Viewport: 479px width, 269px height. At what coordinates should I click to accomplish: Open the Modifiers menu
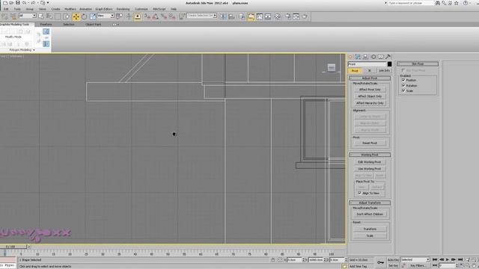(70, 9)
